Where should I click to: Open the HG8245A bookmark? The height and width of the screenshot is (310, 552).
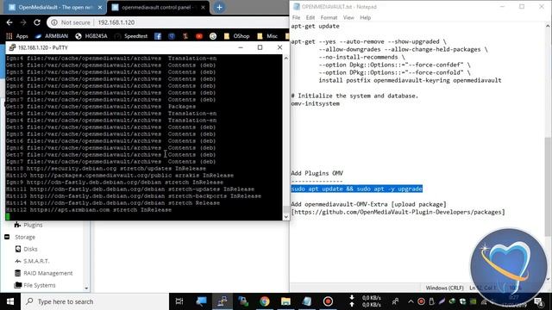click(91, 36)
